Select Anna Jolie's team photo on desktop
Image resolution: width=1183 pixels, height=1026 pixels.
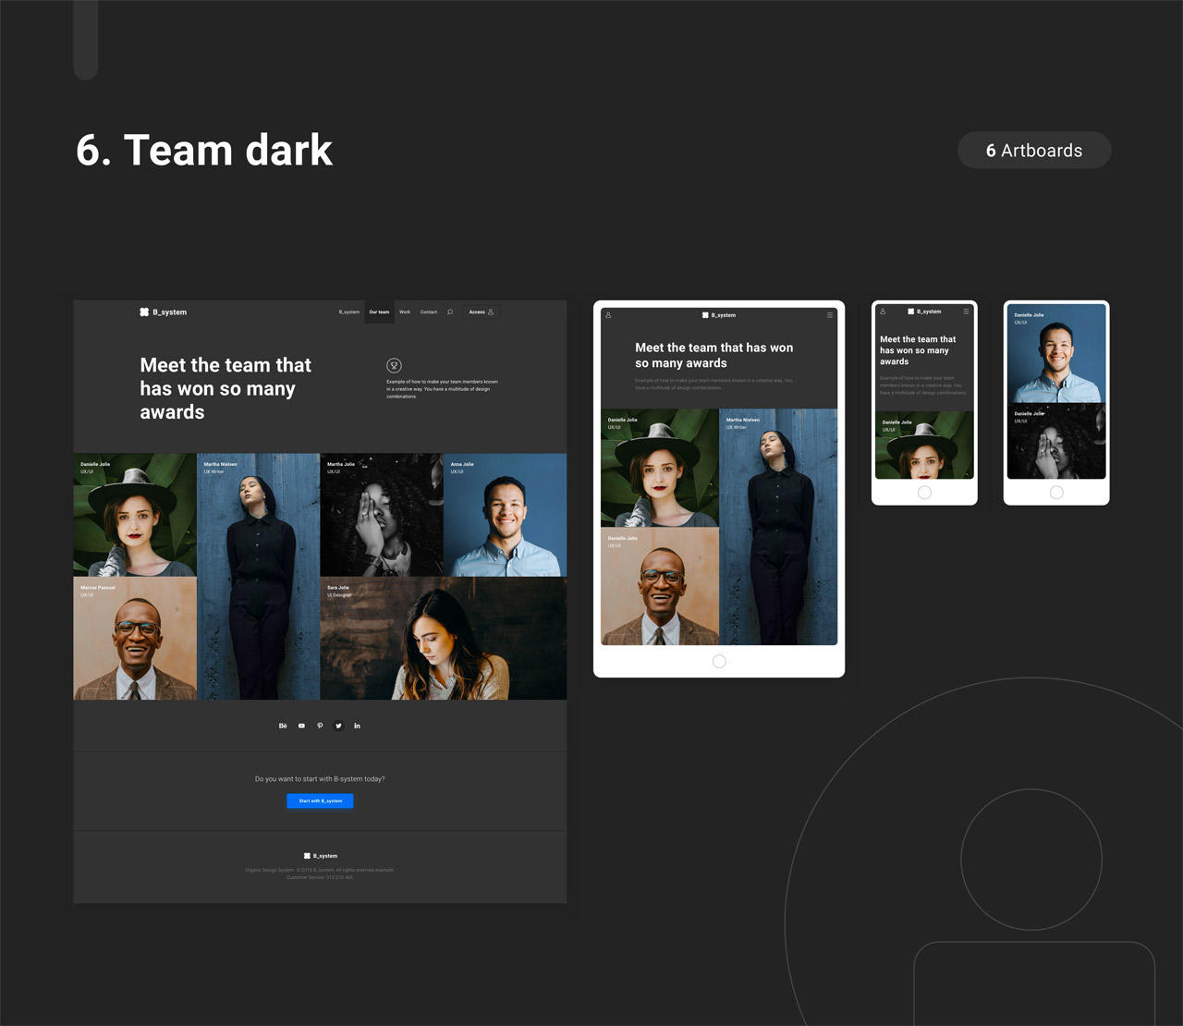coord(505,515)
